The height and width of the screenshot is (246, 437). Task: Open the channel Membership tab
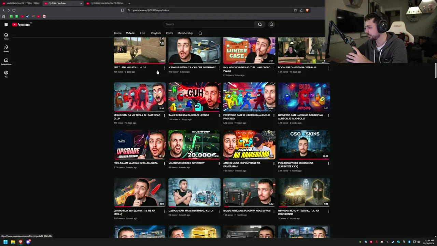click(185, 33)
